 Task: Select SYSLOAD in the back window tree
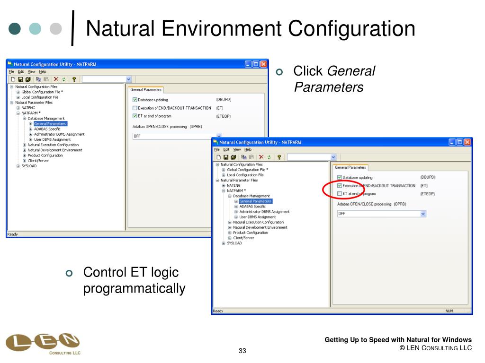[29, 166]
